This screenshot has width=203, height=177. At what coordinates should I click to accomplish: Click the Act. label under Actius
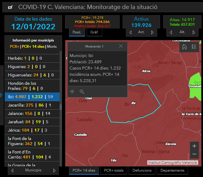141,32
